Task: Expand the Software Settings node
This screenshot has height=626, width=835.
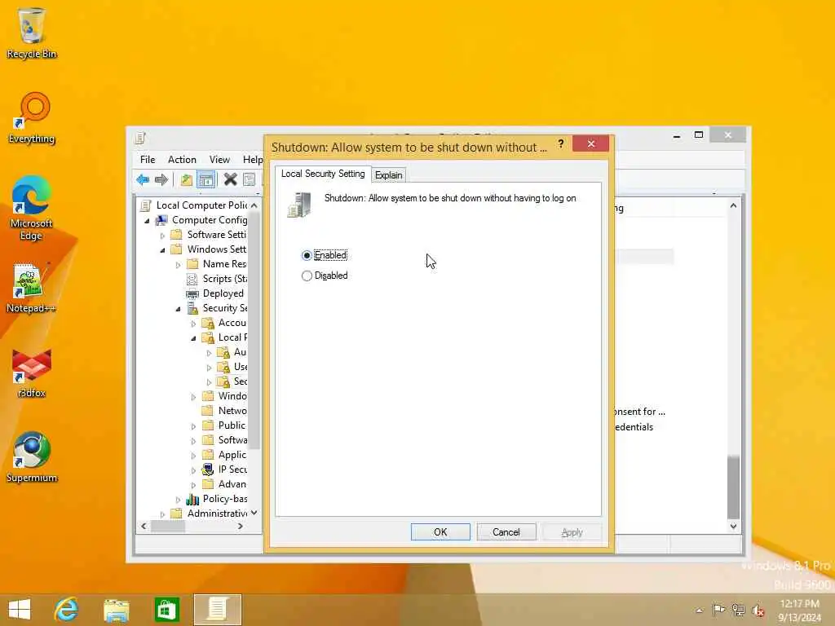Action: click(163, 235)
